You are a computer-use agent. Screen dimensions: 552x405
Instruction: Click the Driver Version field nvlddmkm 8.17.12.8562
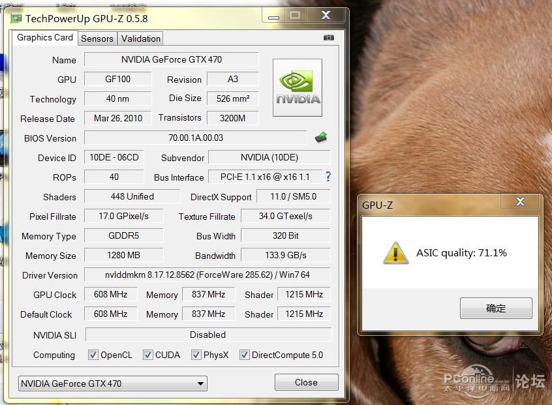pos(207,275)
